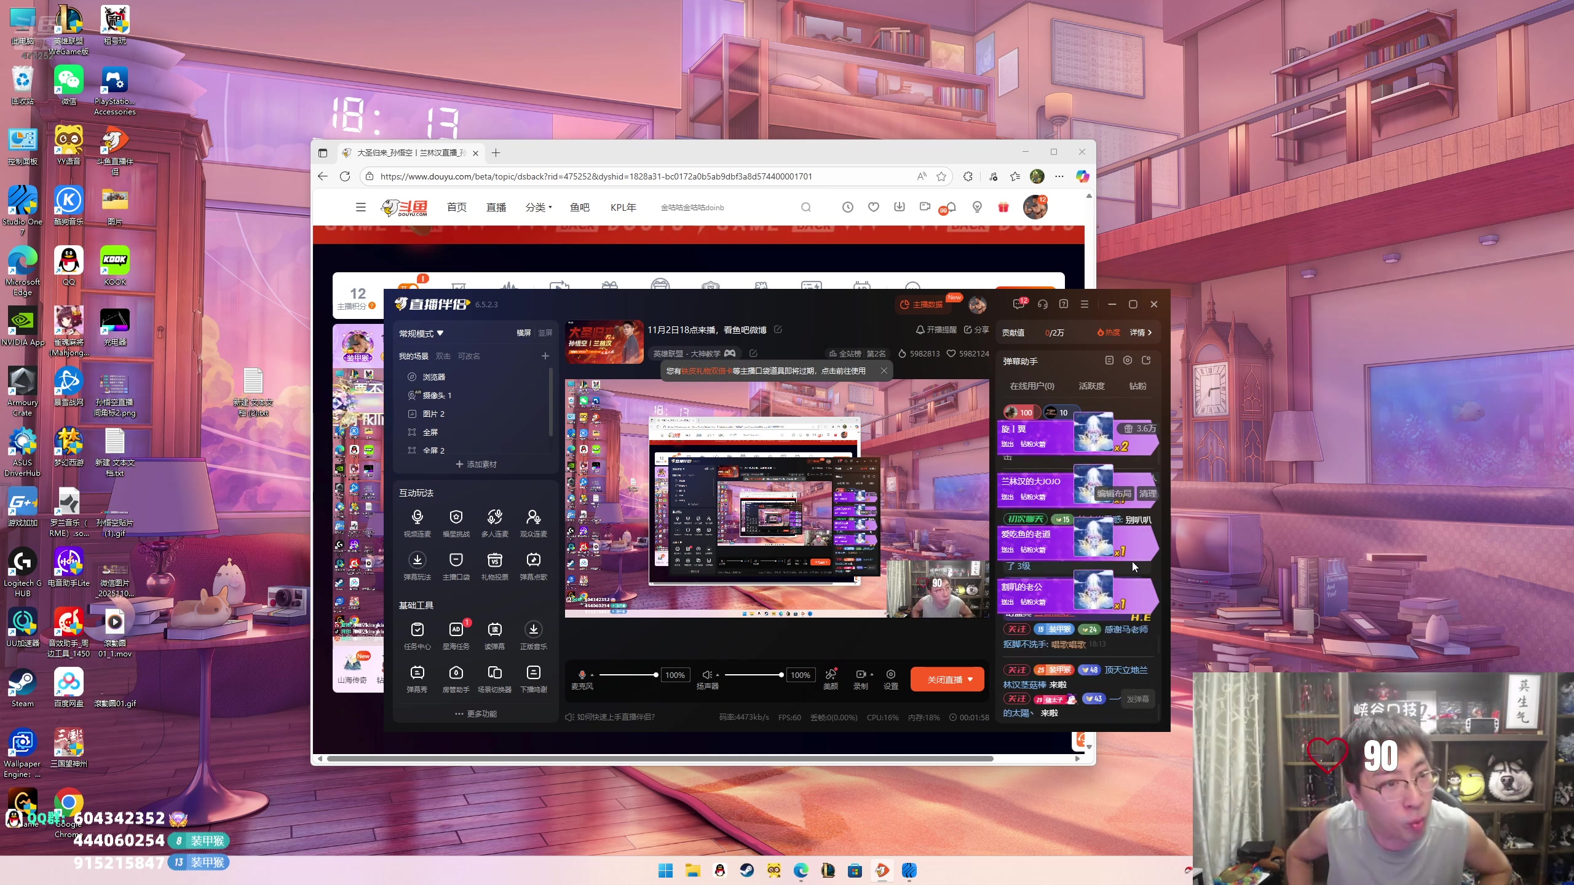Screen dimensions: 1574x885
Task: Open 弹幕点歌 song request tool
Action: (533, 560)
